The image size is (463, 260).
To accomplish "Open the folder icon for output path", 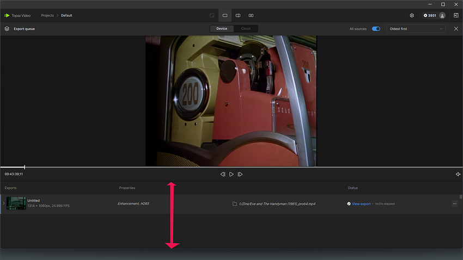I will click(x=234, y=203).
